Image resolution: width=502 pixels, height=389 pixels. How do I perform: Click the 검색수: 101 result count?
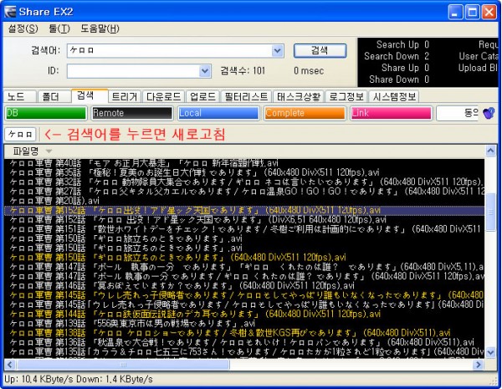point(243,70)
